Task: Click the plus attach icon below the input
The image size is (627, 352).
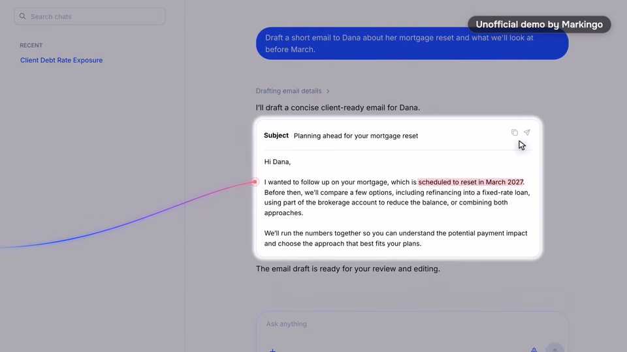Action: point(272,350)
